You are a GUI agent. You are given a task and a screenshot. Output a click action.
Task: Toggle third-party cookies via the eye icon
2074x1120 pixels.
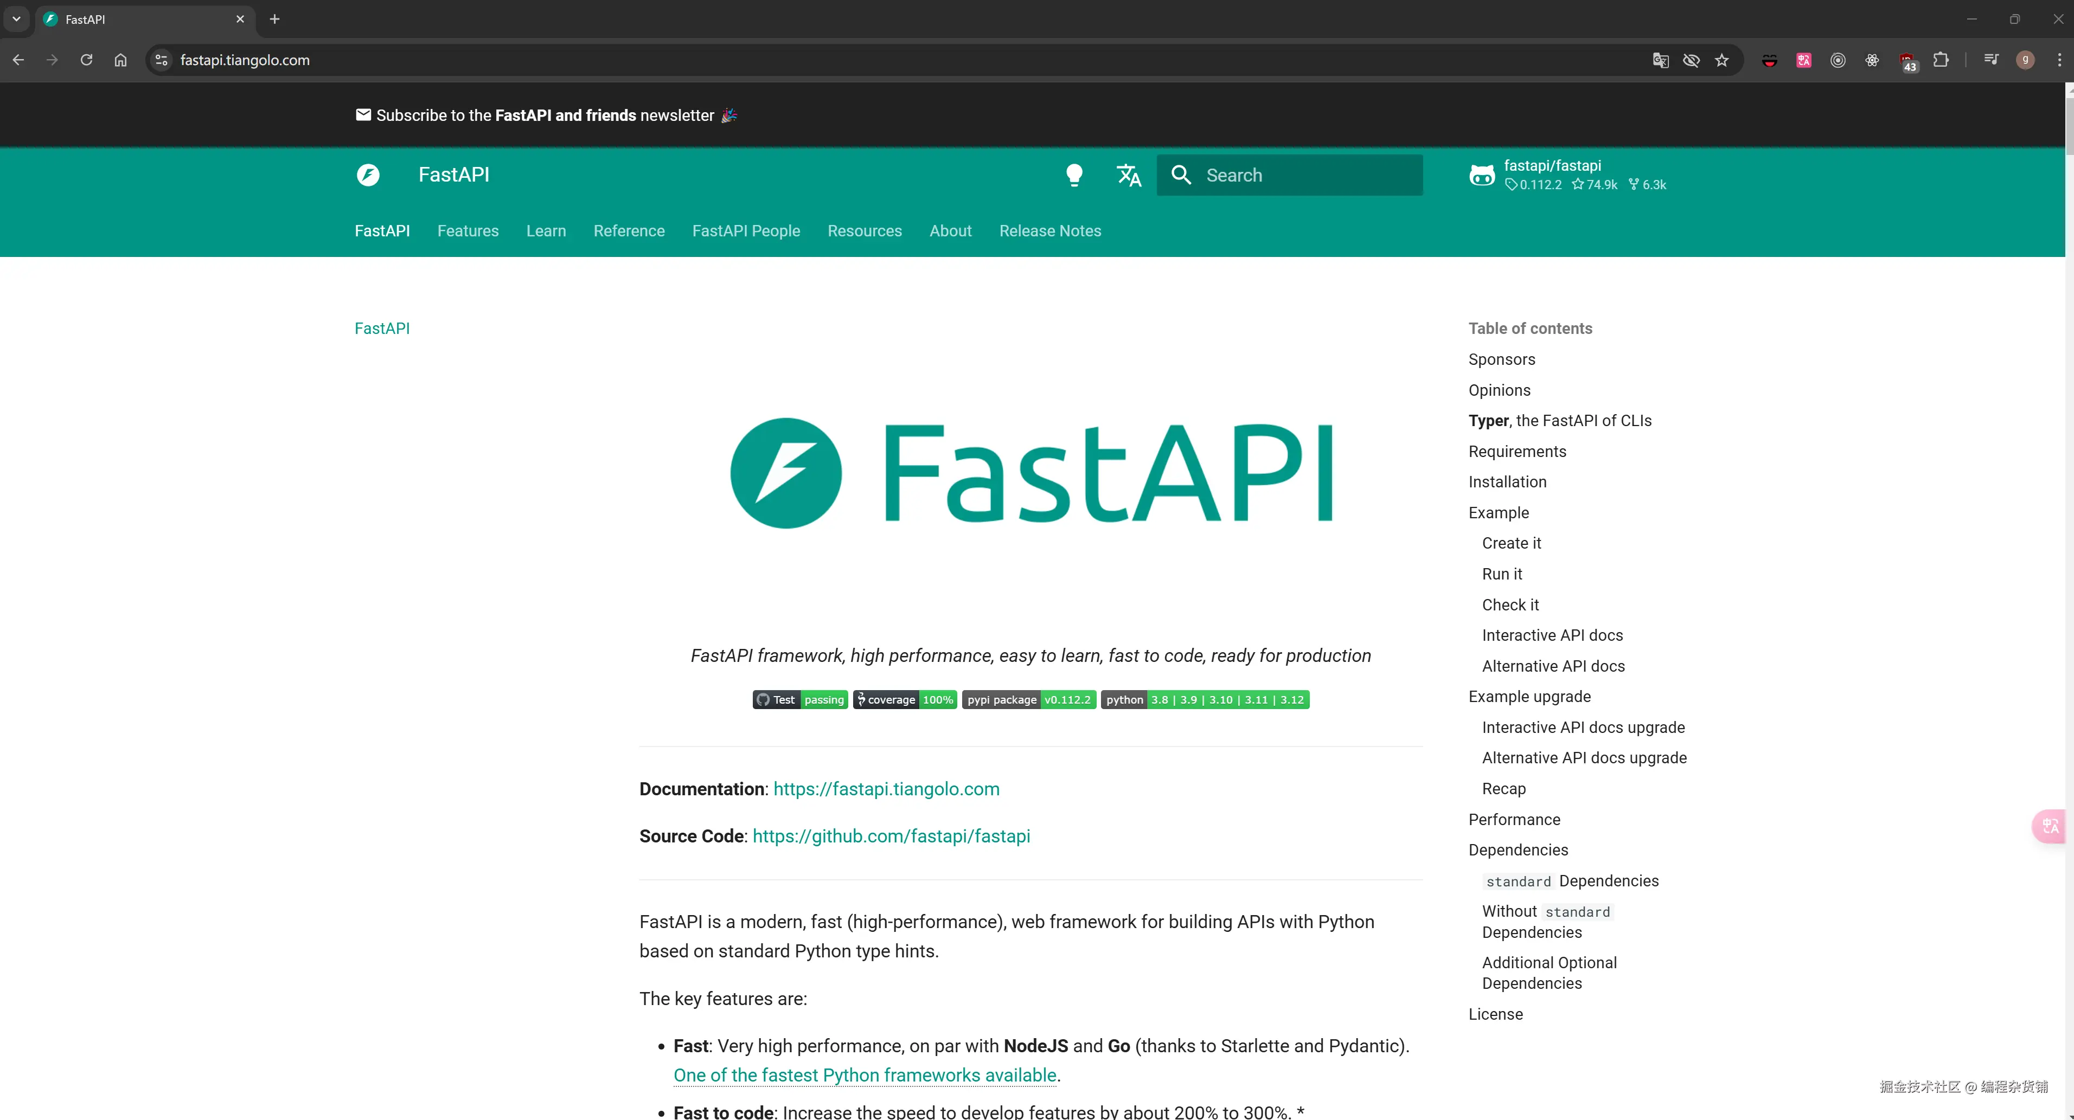(1691, 60)
